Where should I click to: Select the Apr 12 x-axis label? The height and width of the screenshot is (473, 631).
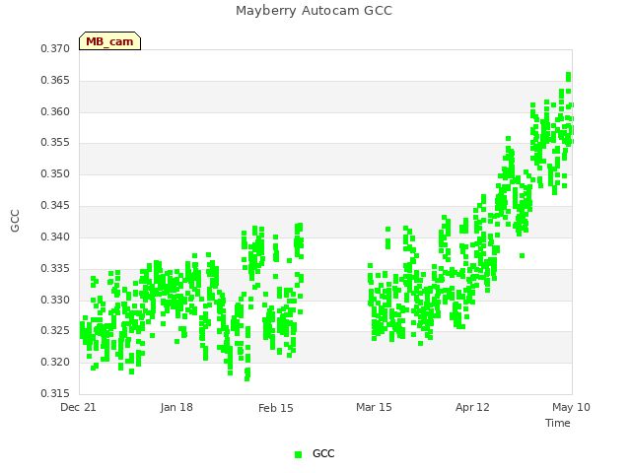click(472, 407)
